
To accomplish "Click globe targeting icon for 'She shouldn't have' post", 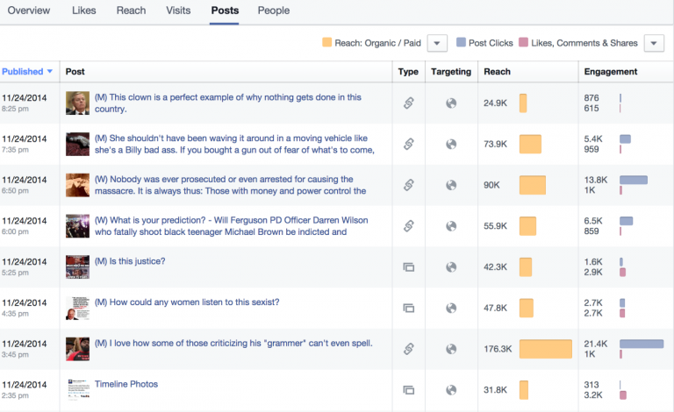I will point(451,144).
